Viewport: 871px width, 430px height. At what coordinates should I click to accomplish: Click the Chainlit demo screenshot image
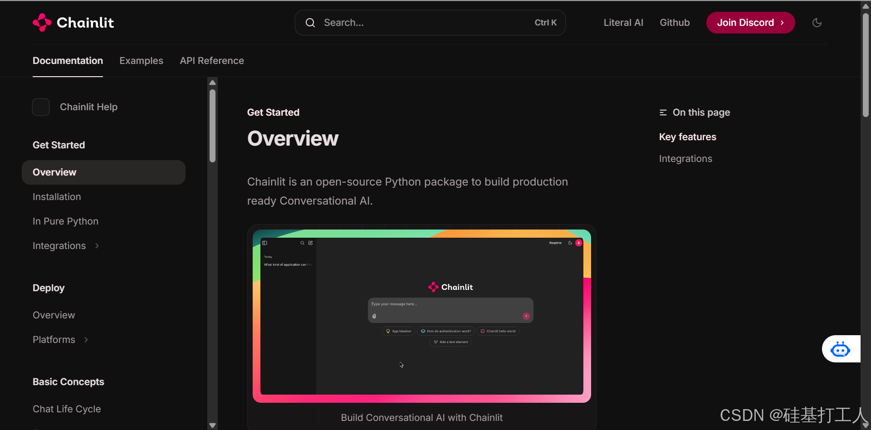(422, 316)
